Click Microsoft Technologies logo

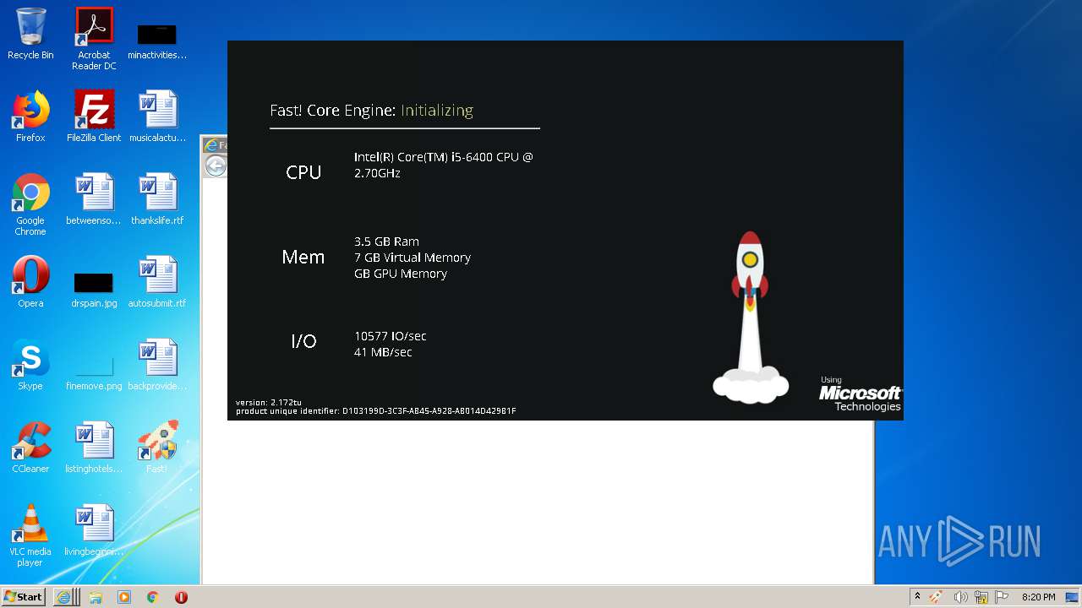pyautogui.click(x=860, y=394)
